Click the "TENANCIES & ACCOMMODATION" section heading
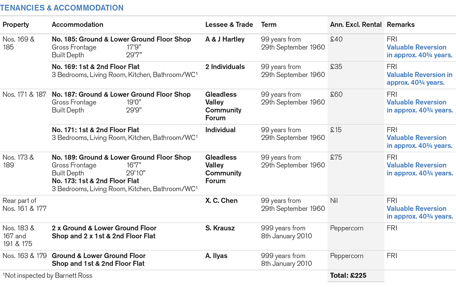The height and width of the screenshot is (287, 456). [x=63, y=8]
